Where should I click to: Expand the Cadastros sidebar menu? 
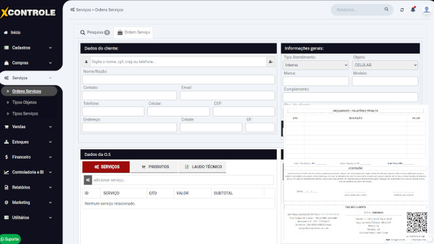(28, 47)
